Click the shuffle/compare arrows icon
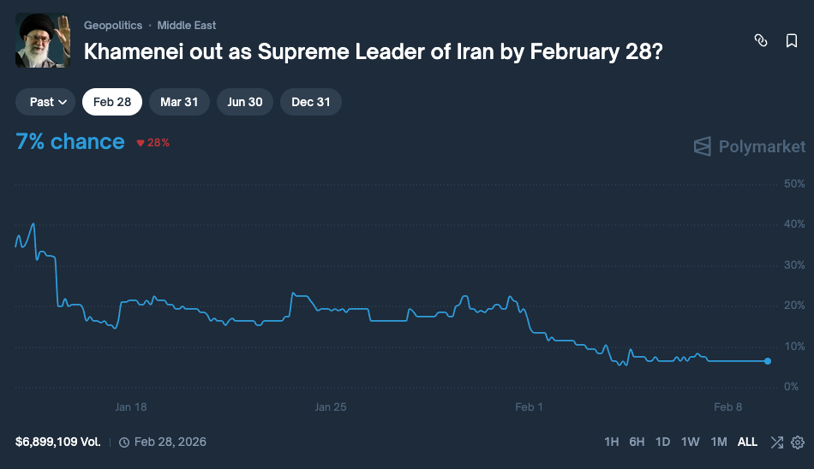814x469 pixels. 776,442
